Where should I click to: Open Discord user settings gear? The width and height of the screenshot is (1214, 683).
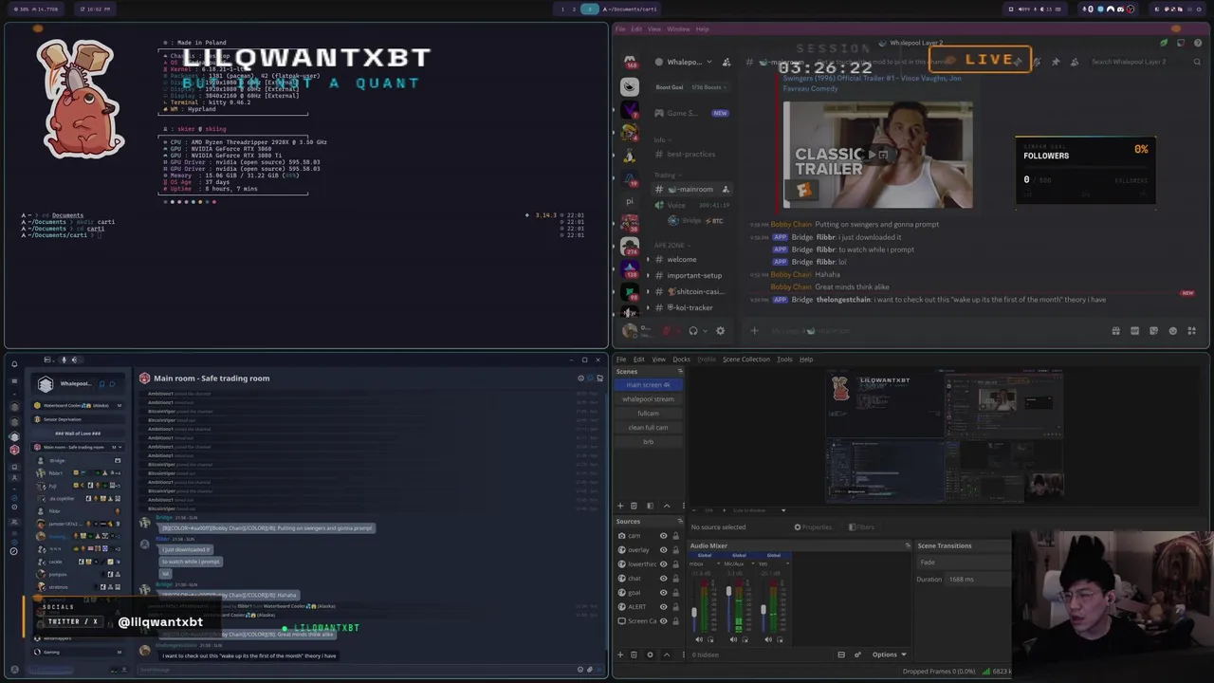point(720,331)
